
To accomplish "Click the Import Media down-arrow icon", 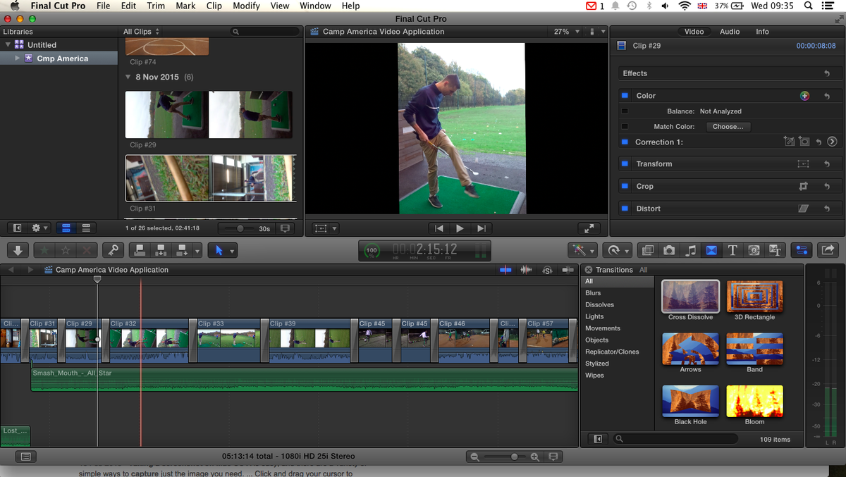I will 18,250.
